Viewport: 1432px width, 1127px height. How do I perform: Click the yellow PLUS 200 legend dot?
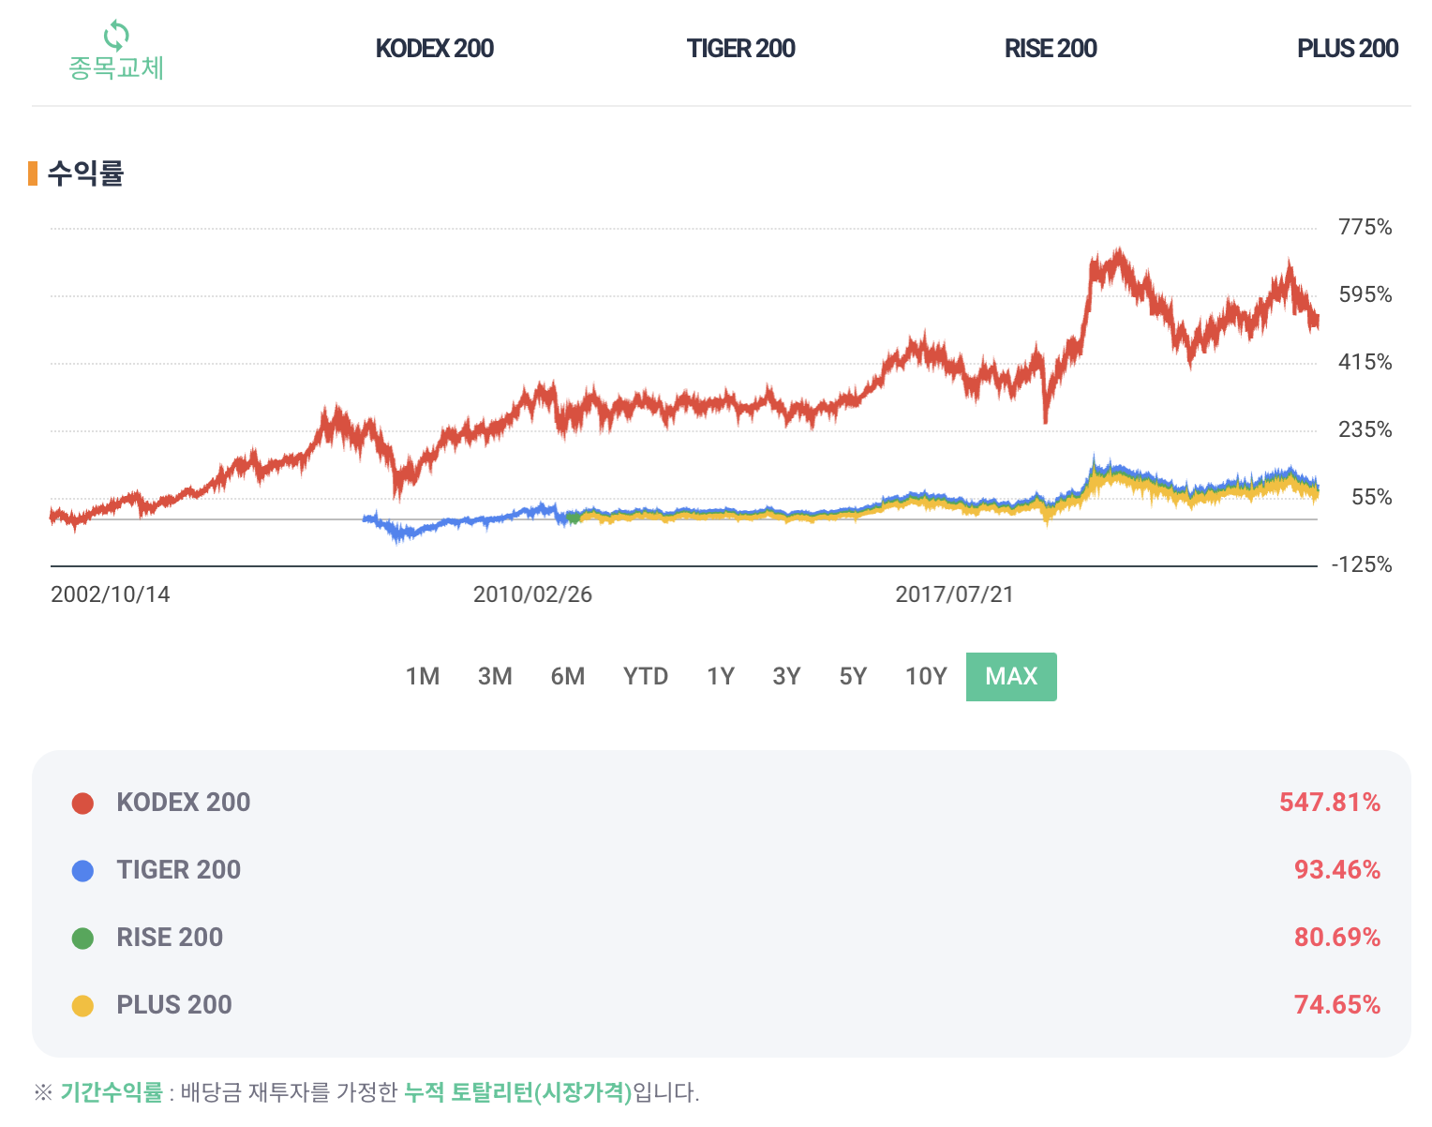pos(82,1006)
